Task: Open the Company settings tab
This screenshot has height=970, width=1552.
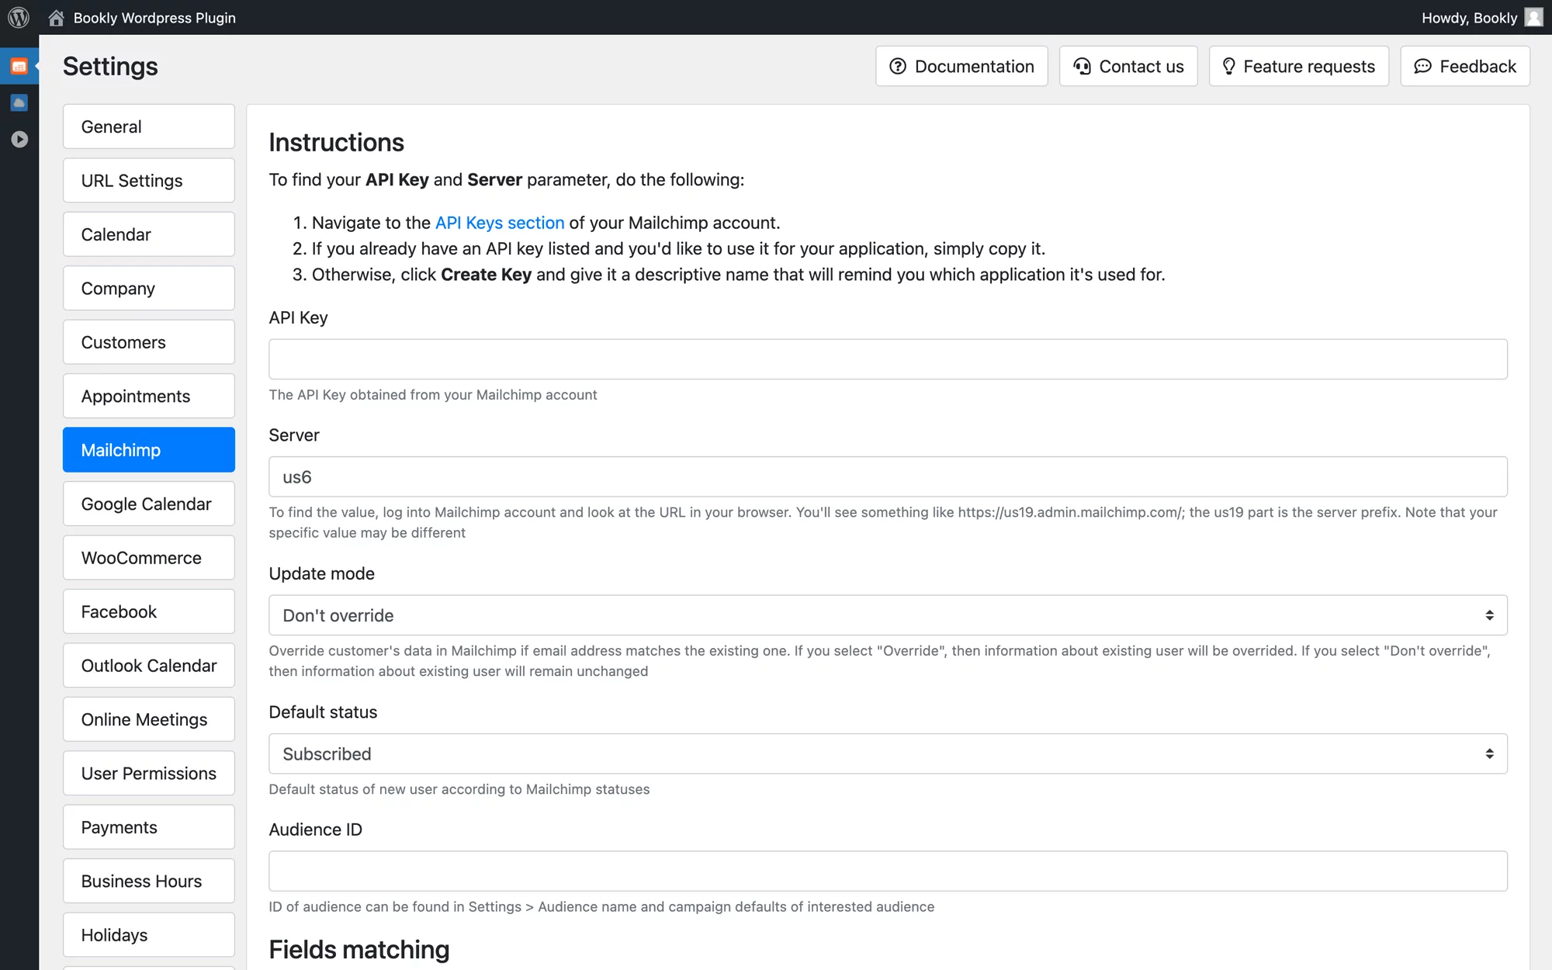Action: [x=149, y=288]
